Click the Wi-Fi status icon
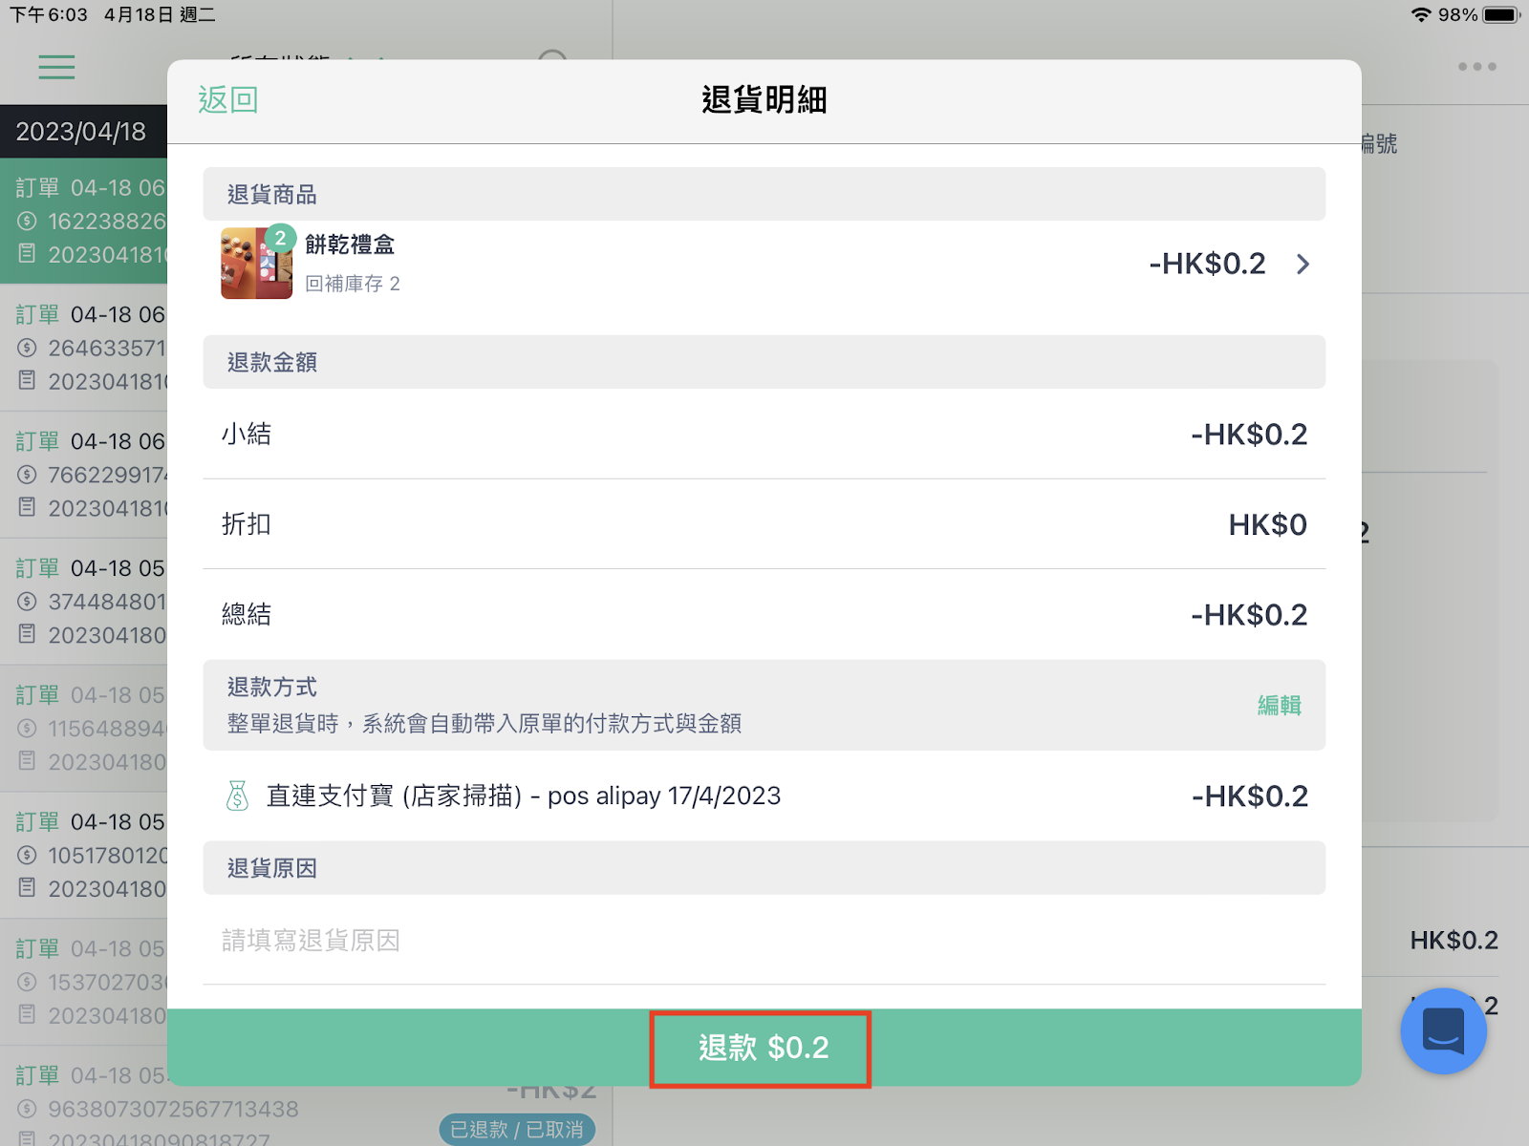Screen dimensions: 1529x1146 click(x=1421, y=14)
